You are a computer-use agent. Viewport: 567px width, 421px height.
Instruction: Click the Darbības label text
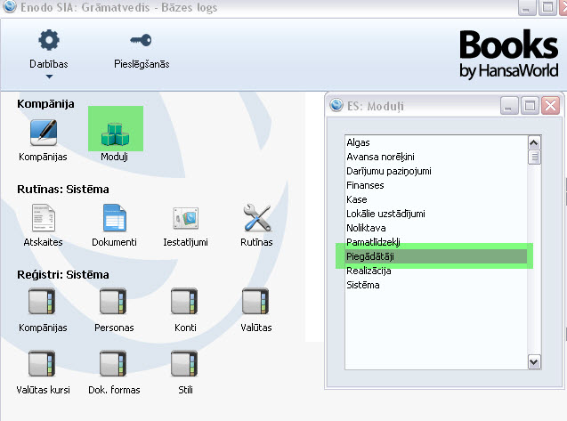click(x=49, y=64)
